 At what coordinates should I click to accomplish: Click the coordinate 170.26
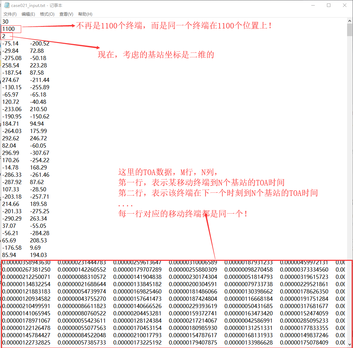[11, 160]
